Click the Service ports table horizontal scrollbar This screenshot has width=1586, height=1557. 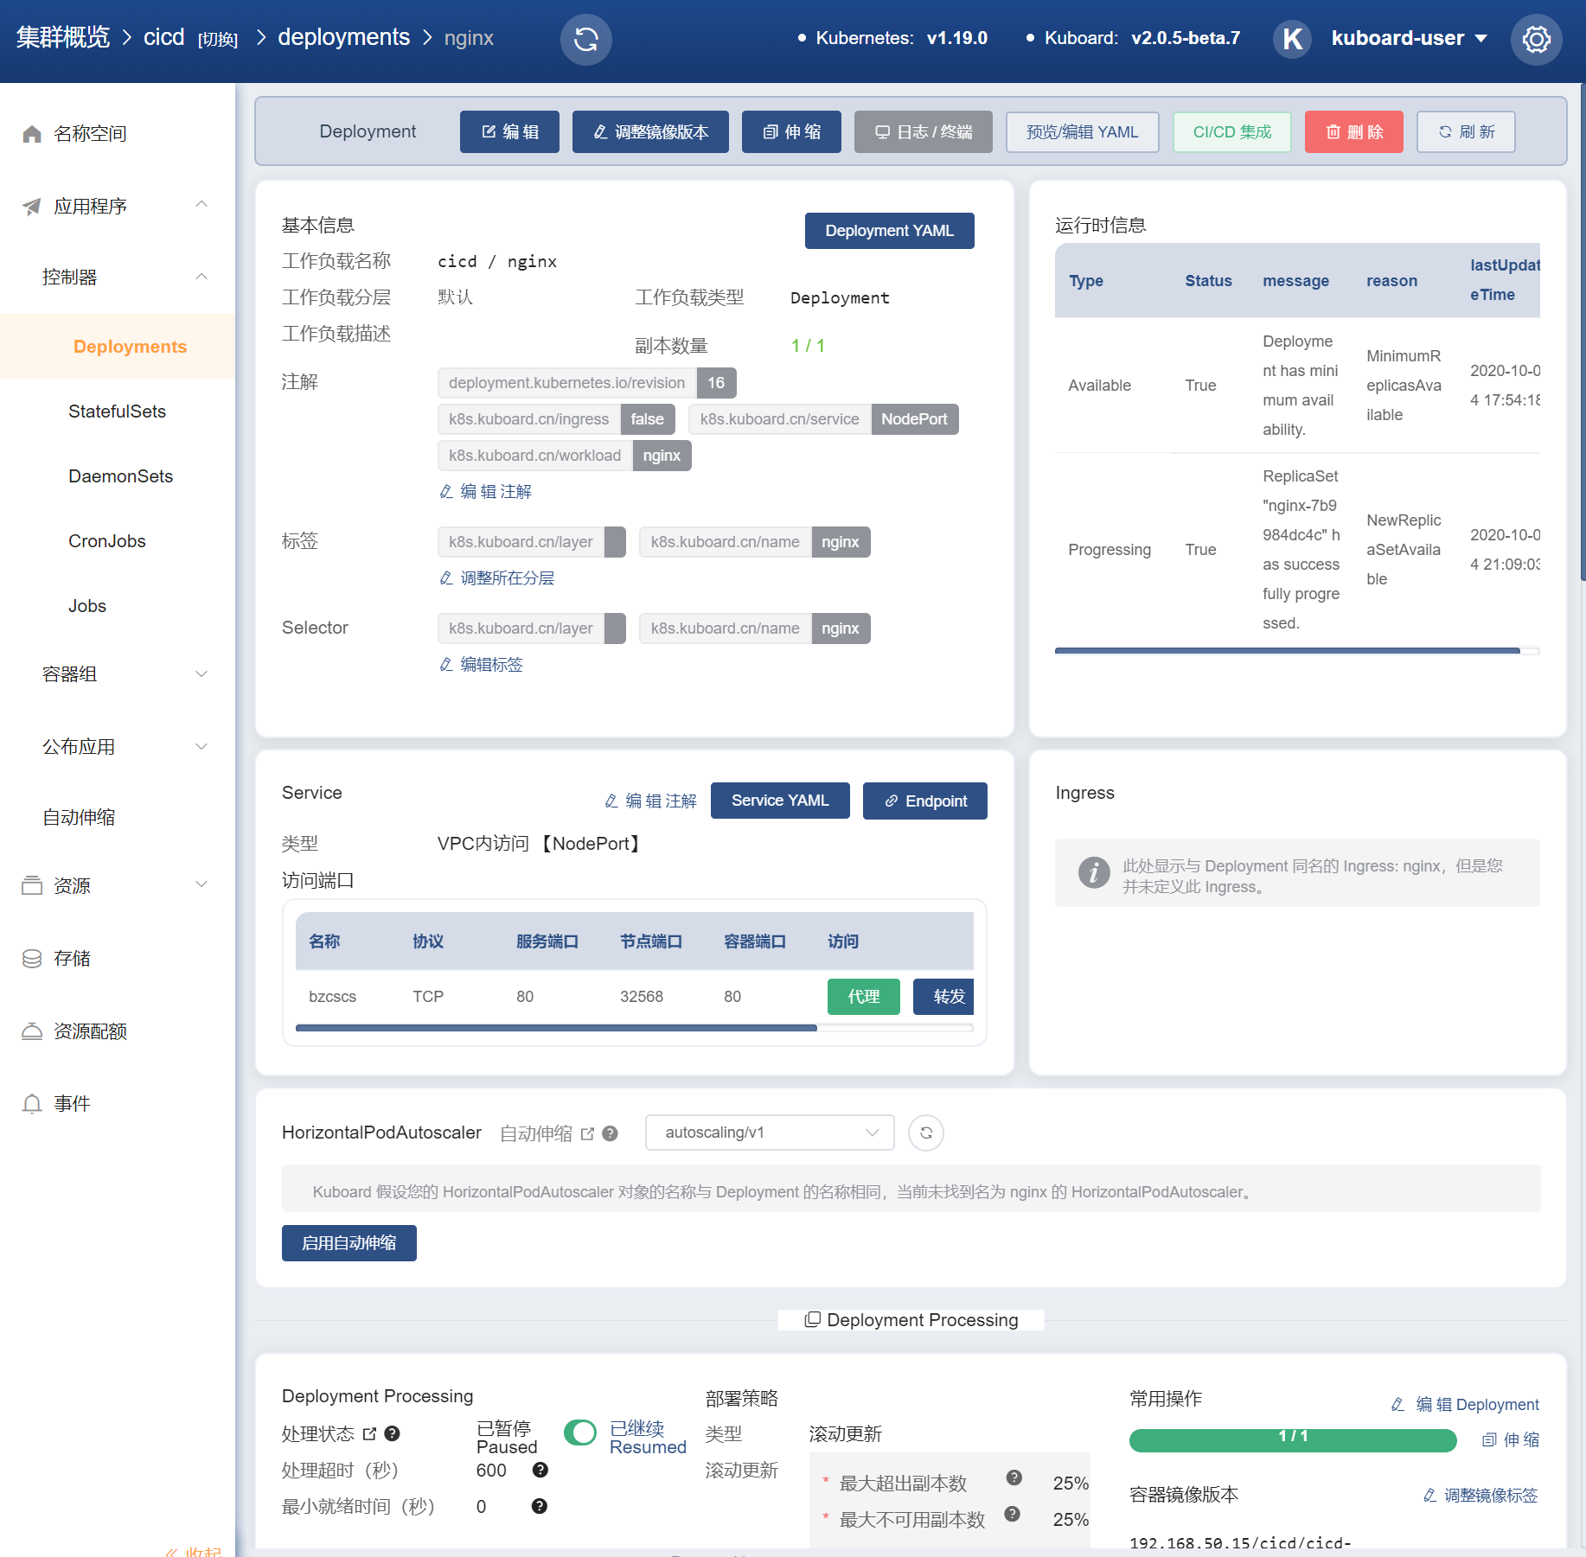coord(556,1028)
